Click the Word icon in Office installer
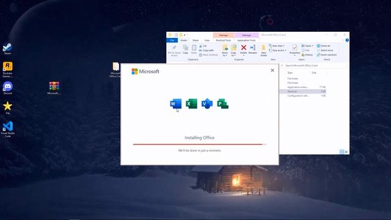 176,104
